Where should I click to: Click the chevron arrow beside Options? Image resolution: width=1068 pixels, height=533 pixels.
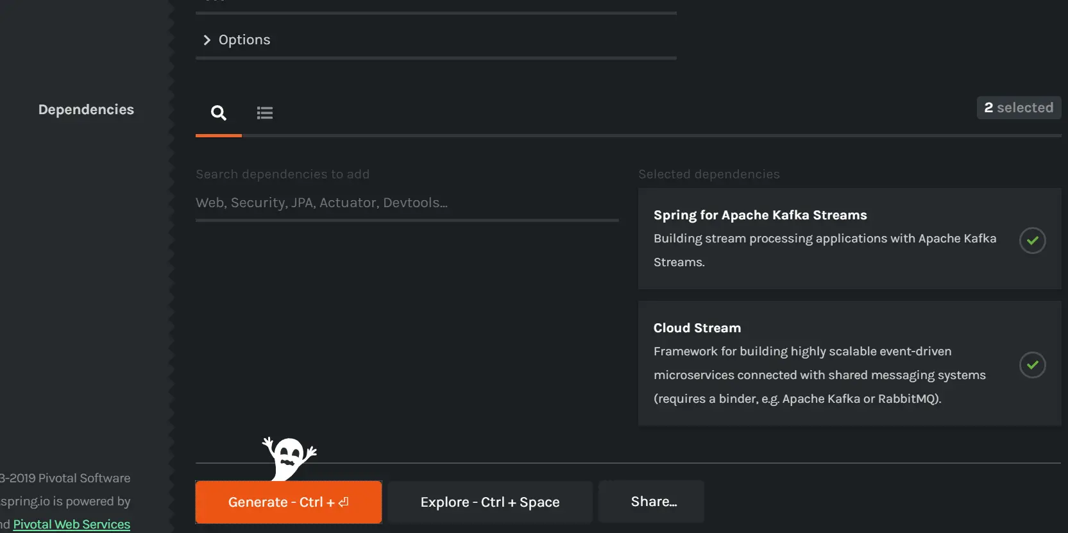click(x=207, y=40)
